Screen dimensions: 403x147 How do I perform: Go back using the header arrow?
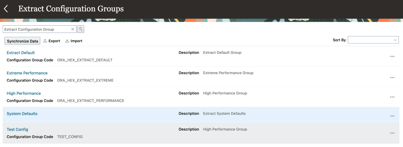6,9
